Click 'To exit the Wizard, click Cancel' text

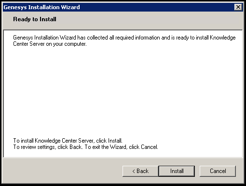121,147
